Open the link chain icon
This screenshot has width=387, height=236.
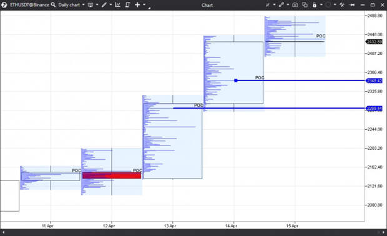pos(281,5)
